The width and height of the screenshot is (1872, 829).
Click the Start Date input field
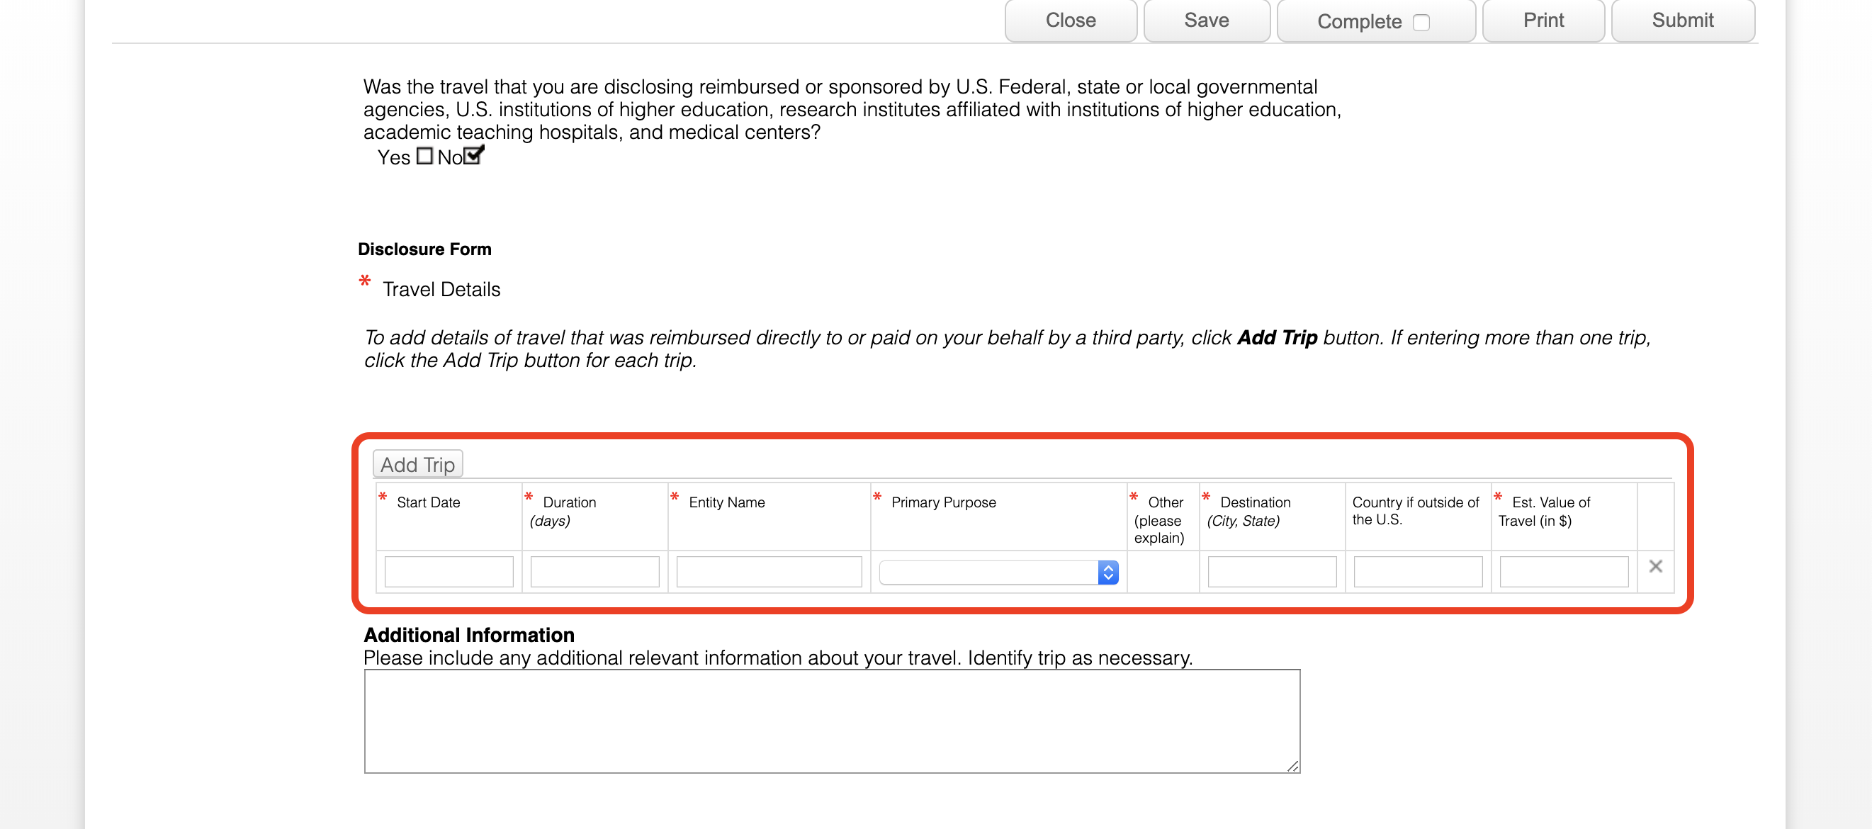pos(449,572)
